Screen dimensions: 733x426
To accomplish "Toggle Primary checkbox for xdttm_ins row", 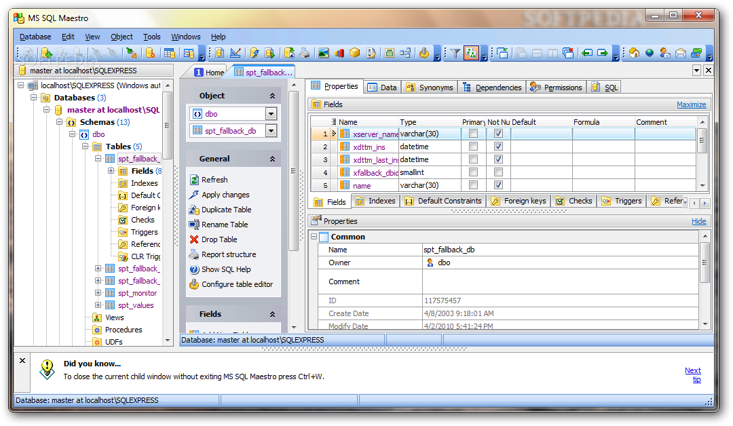I will [x=474, y=147].
